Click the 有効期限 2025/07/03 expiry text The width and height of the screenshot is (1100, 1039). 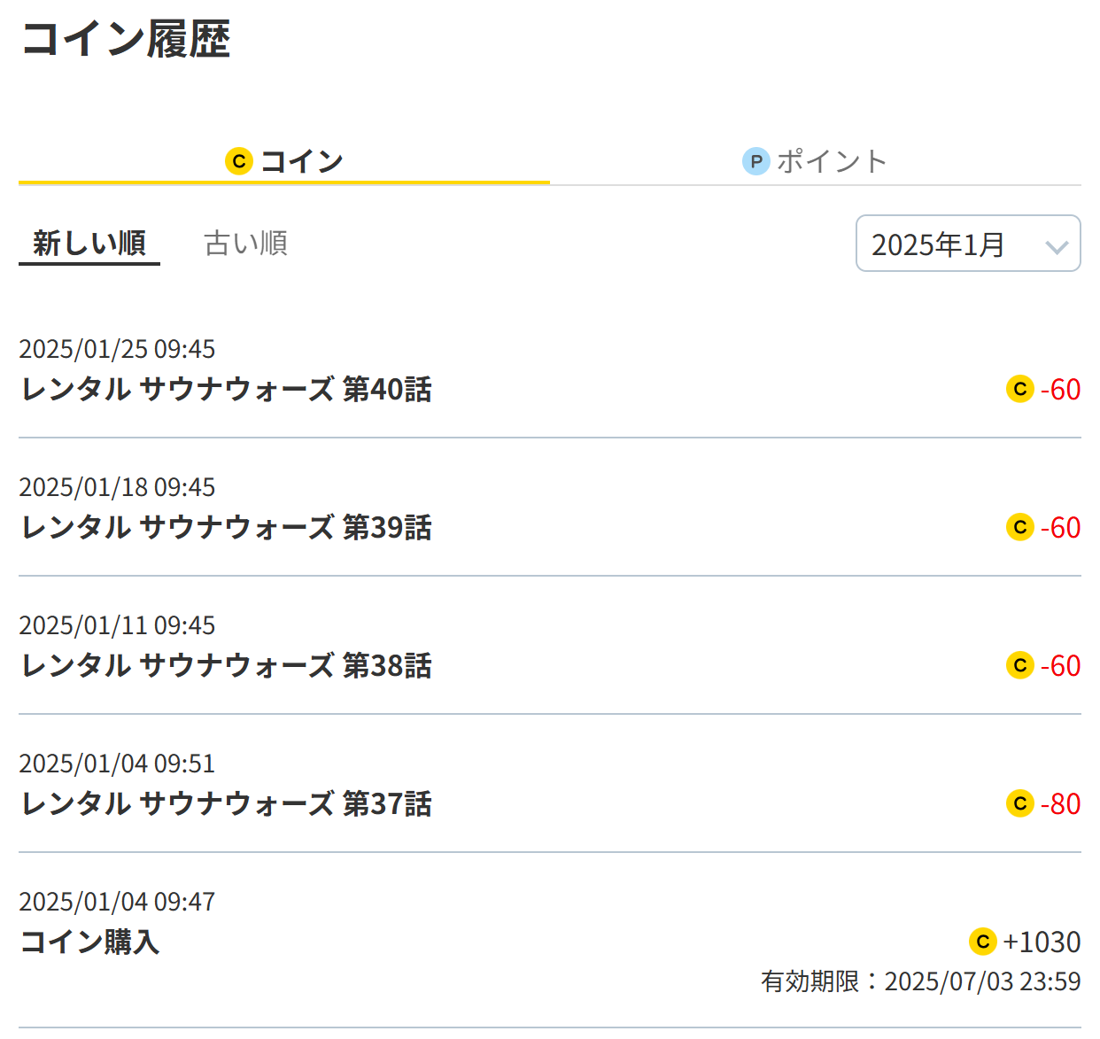[921, 981]
